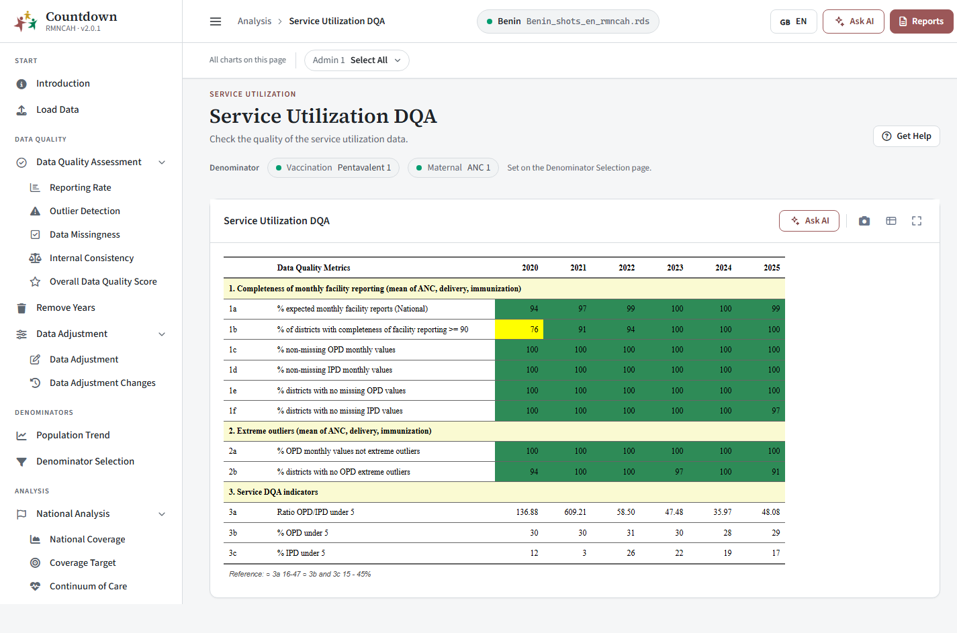Expand chart to fullscreen icon
The image size is (957, 633).
tap(917, 221)
